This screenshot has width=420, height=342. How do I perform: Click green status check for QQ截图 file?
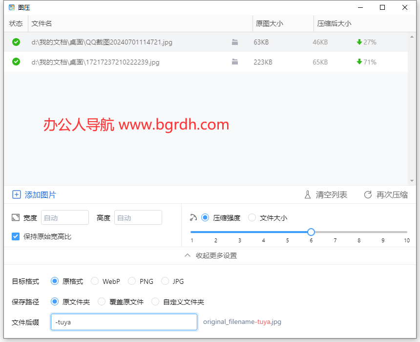point(16,42)
